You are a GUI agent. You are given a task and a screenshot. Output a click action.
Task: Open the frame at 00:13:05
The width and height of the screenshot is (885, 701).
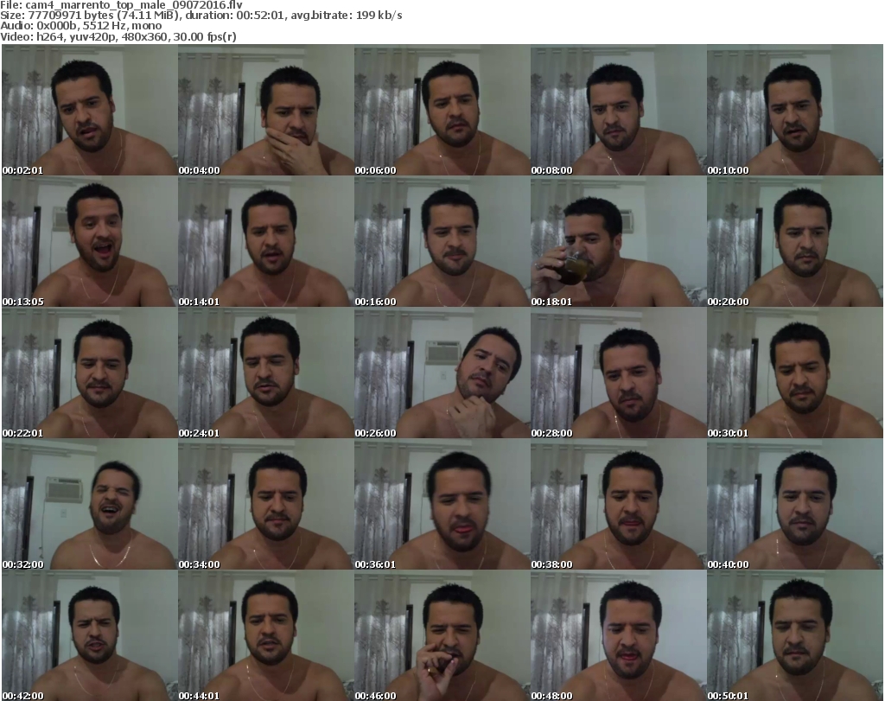point(90,241)
